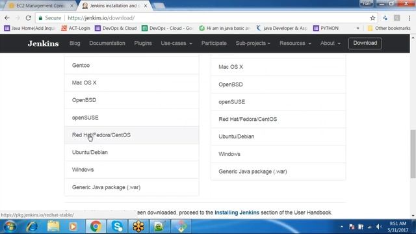Screen dimensions: 416x234
Task: Open the clock showing 9:51 AM
Action: coord(398,227)
